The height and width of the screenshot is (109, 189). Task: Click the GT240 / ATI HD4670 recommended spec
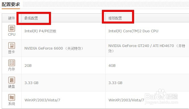click(147, 48)
